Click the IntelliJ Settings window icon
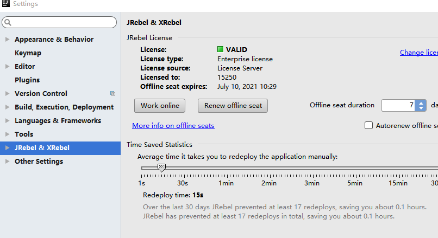 click(5, 4)
